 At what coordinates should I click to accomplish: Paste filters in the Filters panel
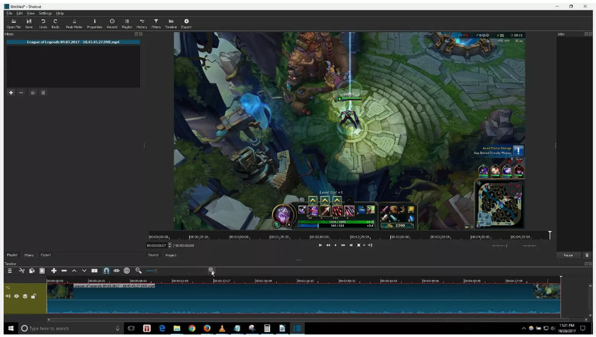pyautogui.click(x=44, y=92)
